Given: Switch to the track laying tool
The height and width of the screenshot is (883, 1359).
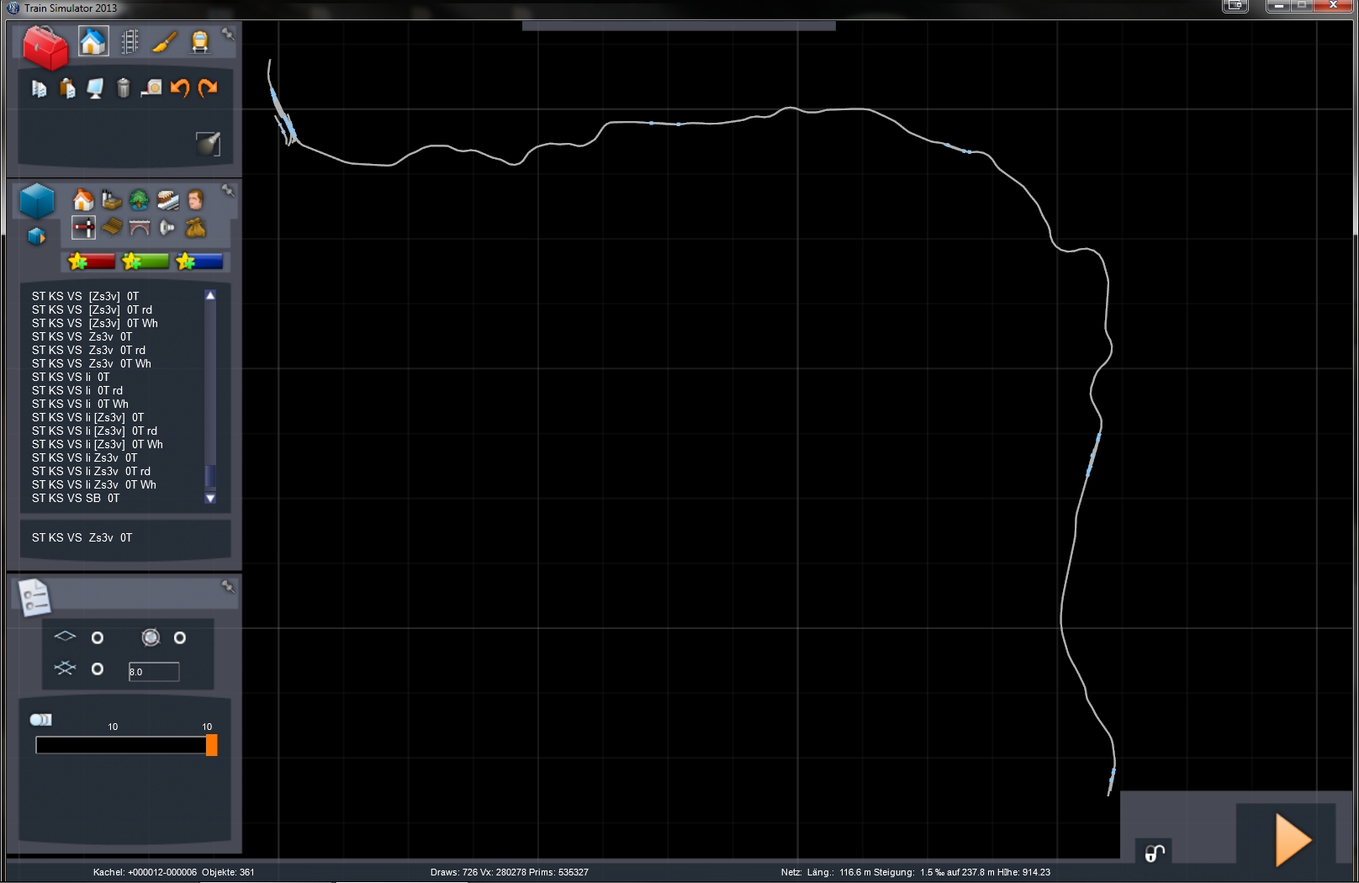Looking at the screenshot, I should [x=130, y=41].
